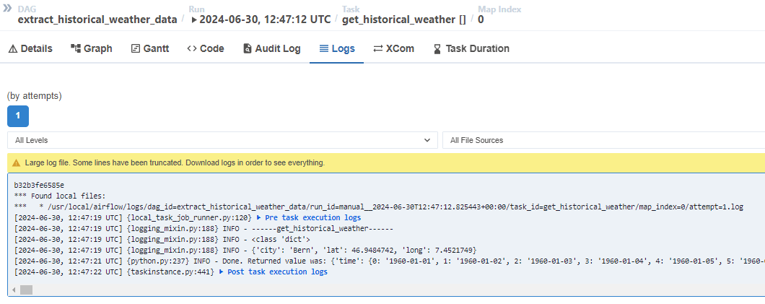Click the 'Done. Returned value was' log line

(389, 261)
